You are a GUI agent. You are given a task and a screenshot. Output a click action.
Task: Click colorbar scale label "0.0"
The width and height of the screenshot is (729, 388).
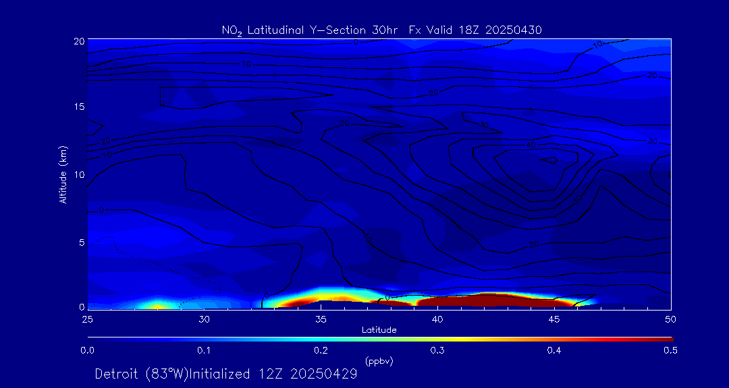tap(88, 351)
